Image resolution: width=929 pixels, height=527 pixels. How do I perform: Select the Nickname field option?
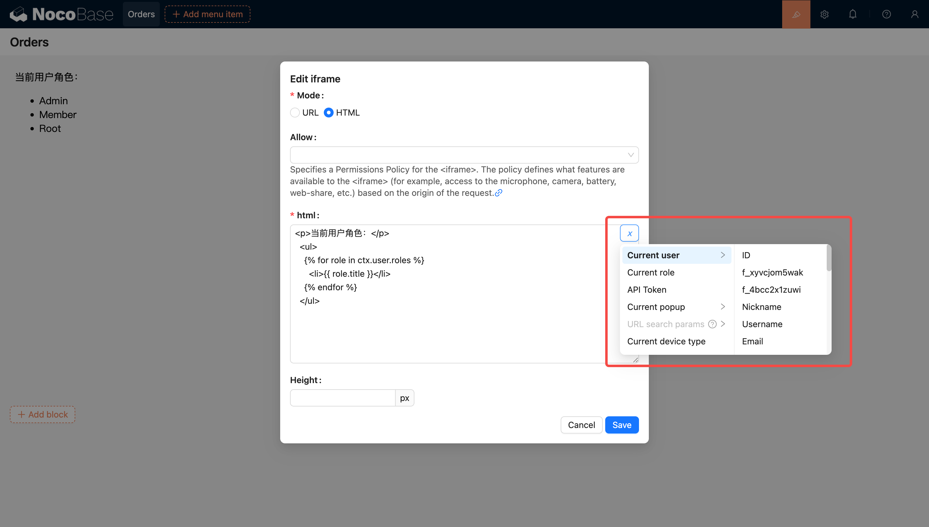tap(762, 307)
